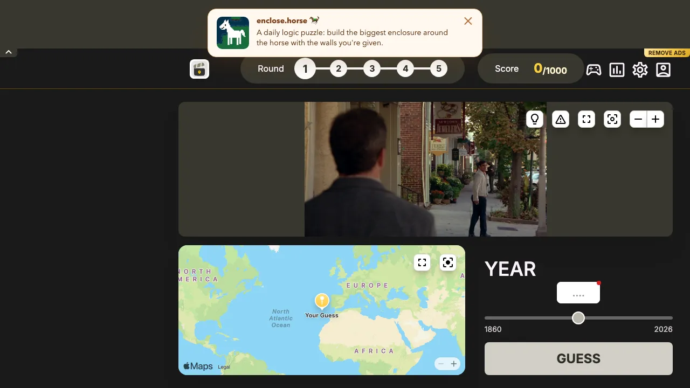Image resolution: width=690 pixels, height=388 pixels.
Task: Click the enclose.horse ad title
Action: coord(288,21)
